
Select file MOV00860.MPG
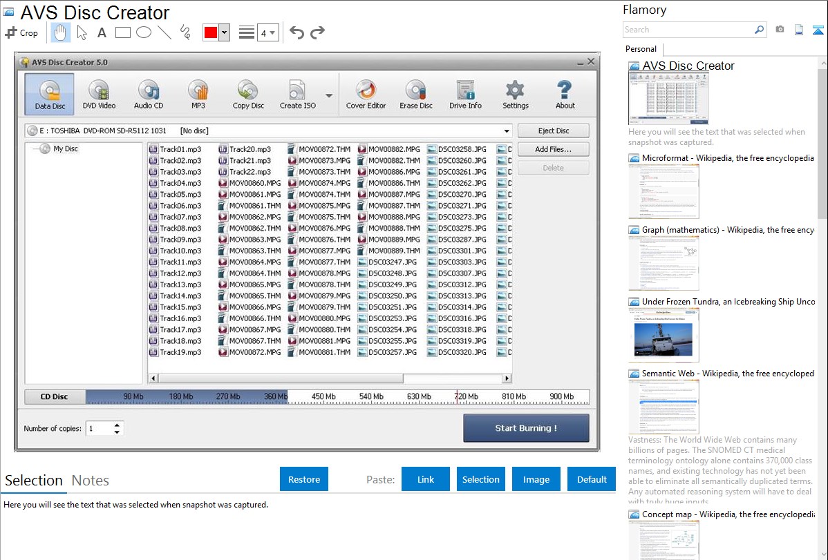tap(250, 183)
